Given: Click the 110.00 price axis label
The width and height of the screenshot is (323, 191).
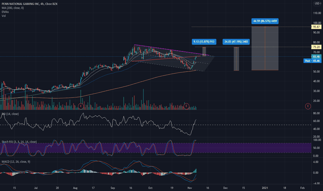Looking at the screenshot, I should pyautogui.click(x=317, y=13).
